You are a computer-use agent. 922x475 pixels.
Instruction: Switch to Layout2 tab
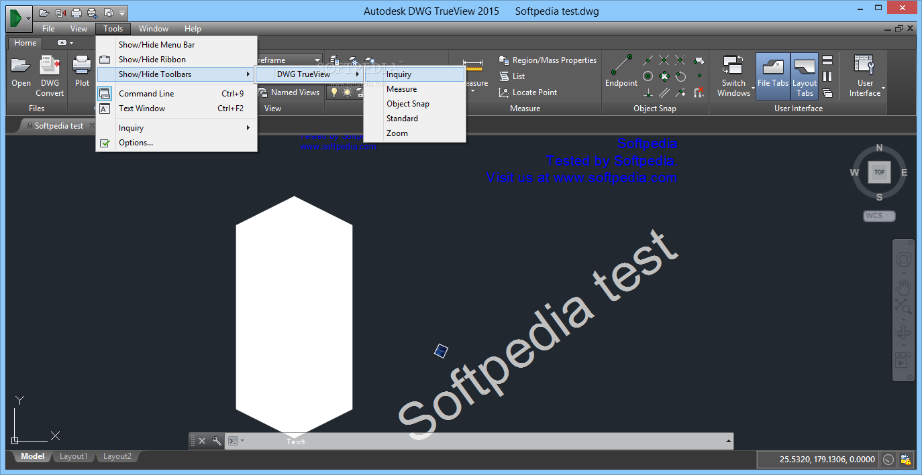tap(117, 456)
